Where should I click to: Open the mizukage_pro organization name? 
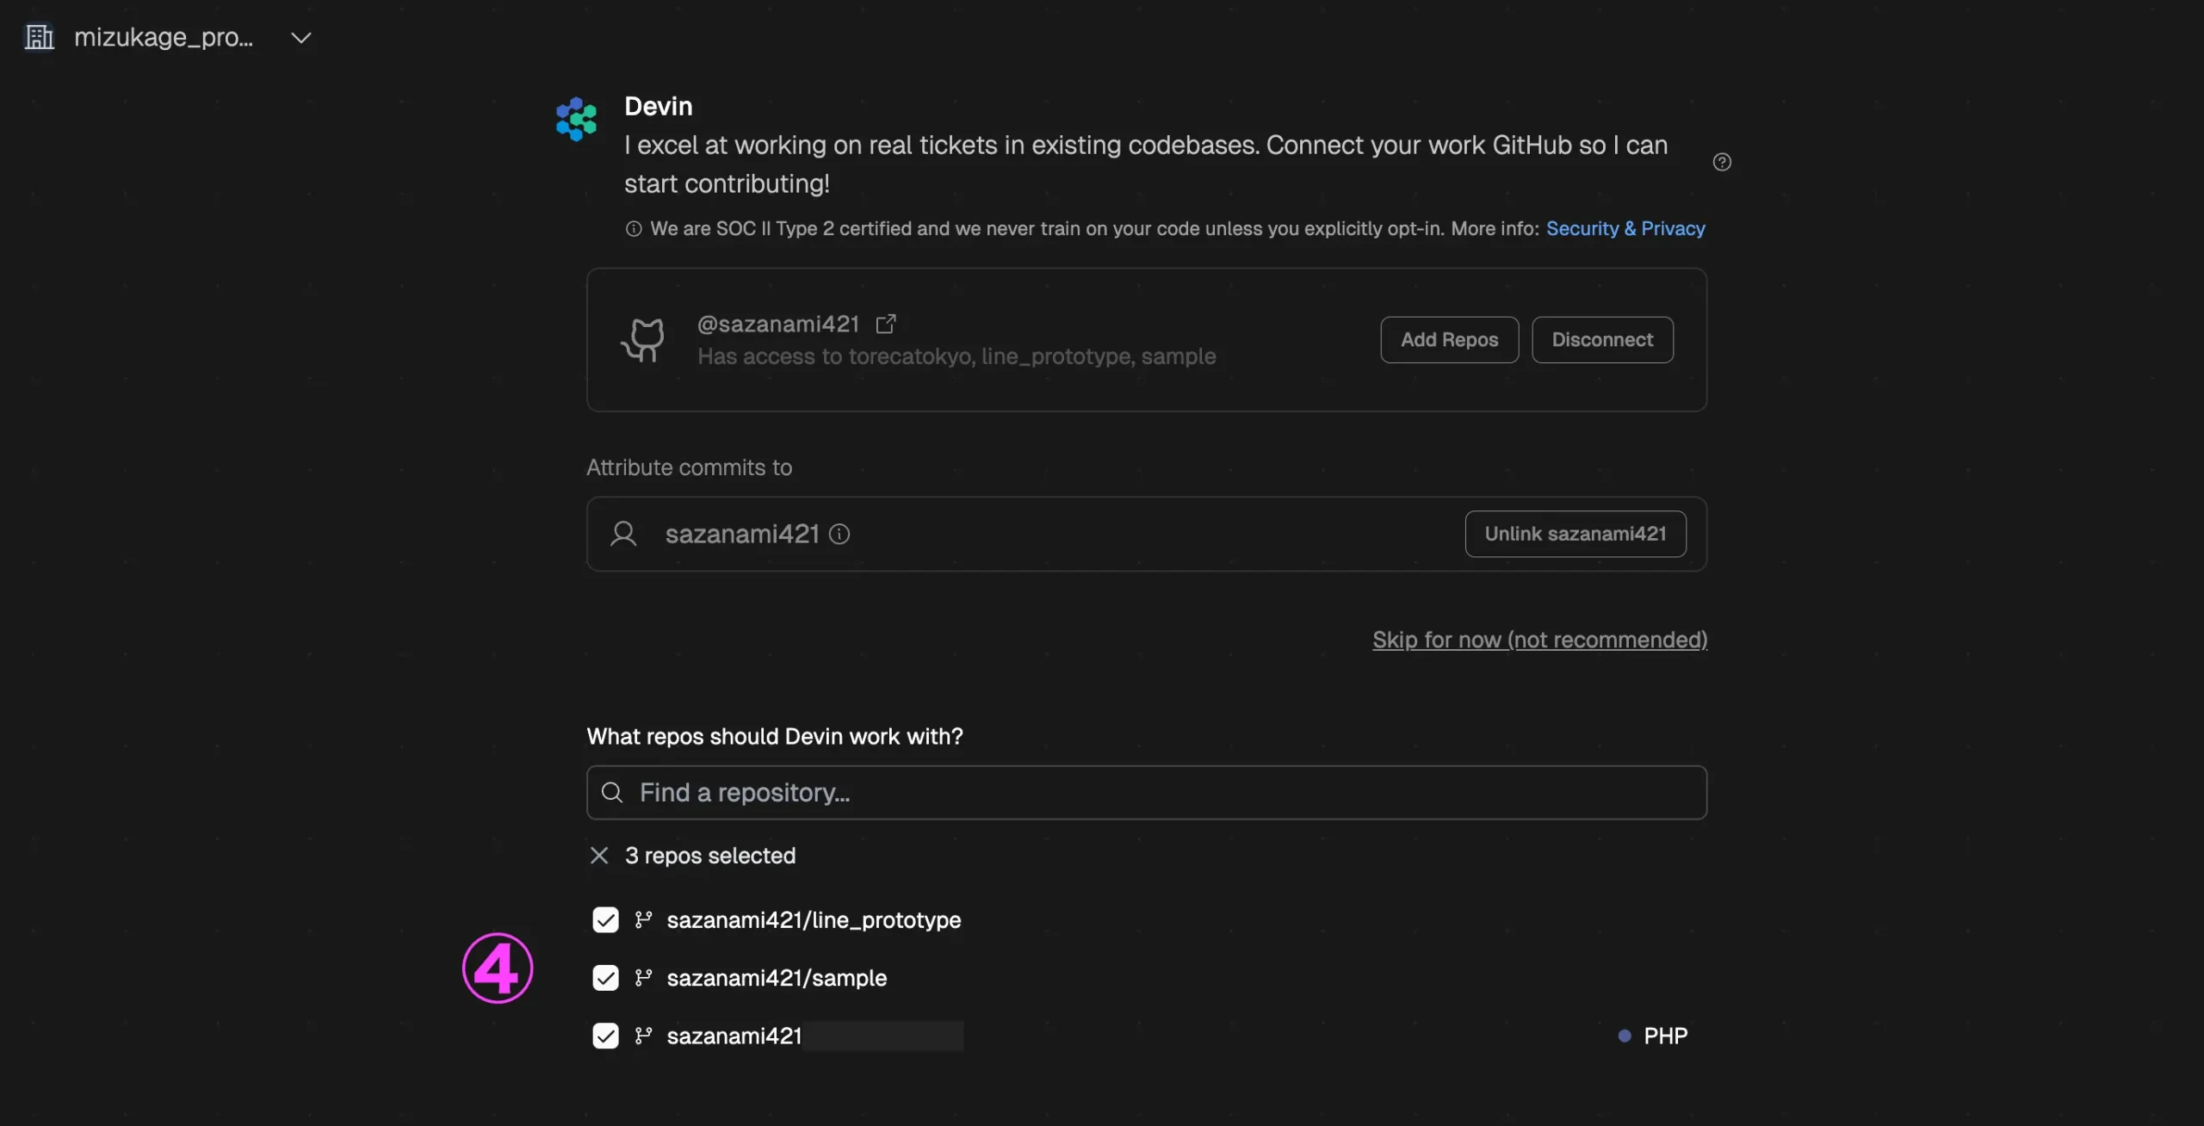point(164,37)
